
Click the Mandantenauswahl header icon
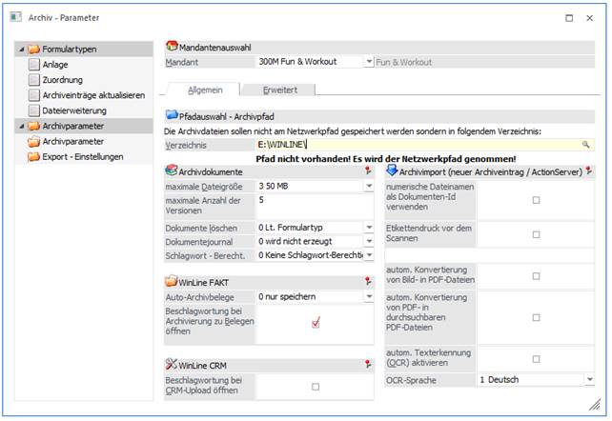click(172, 46)
